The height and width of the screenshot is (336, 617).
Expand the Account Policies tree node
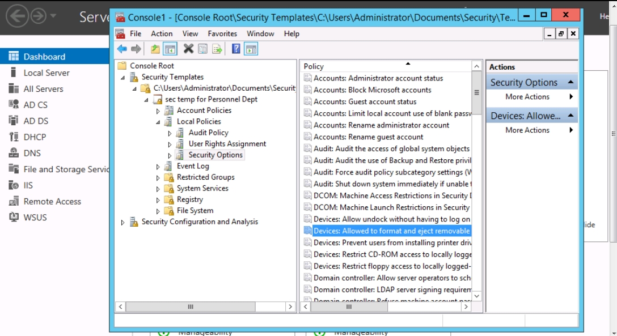click(x=158, y=110)
